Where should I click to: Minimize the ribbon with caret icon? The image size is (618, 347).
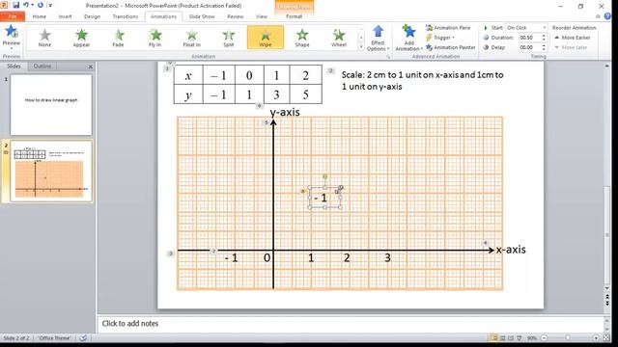pos(598,16)
